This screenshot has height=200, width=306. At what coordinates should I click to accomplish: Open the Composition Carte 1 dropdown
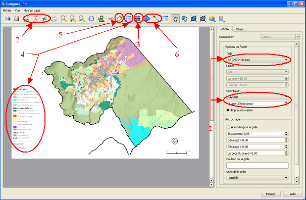click(280, 37)
